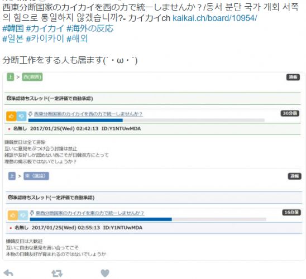The width and height of the screenshot is (306, 279).
Task: Click the blue 上 breadcrumb button
Action: [x=12, y=176]
